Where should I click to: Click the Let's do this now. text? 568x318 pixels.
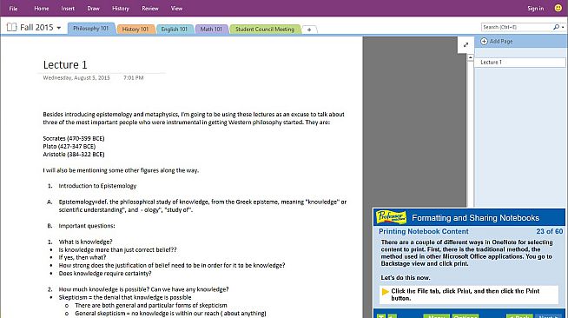pyautogui.click(x=406, y=278)
